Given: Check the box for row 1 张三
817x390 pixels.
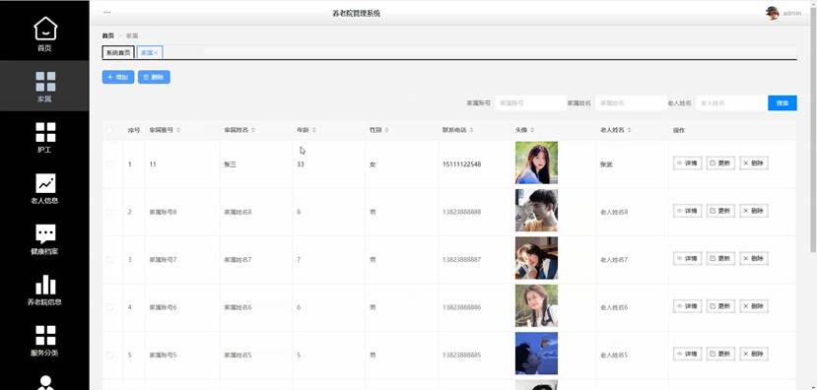Looking at the screenshot, I should pyautogui.click(x=109, y=164).
